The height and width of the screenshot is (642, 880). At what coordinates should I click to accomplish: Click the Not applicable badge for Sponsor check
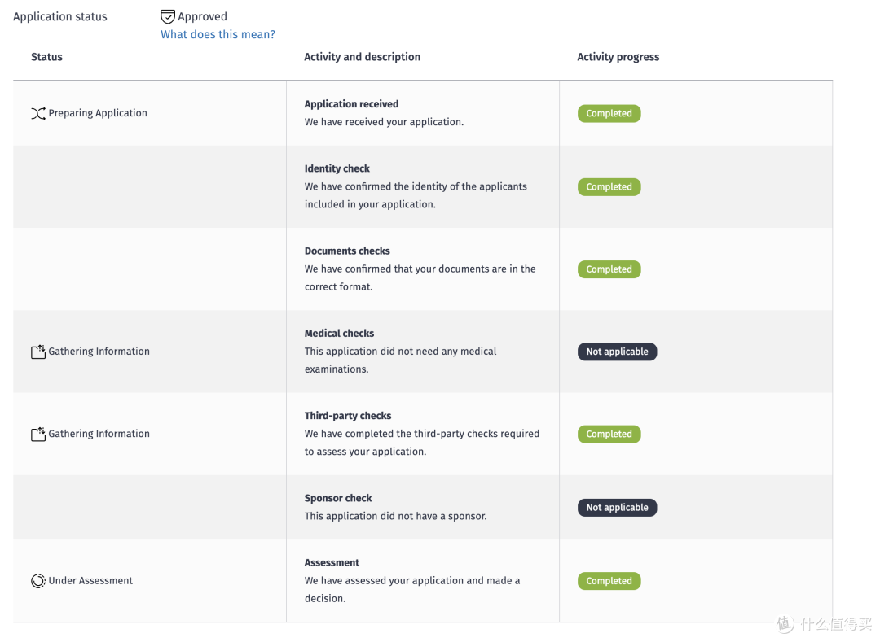(618, 507)
